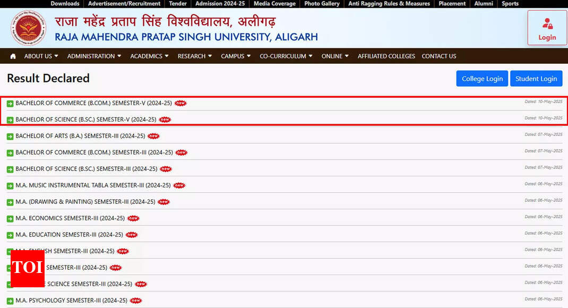Screen dimensions: 568x308
Task: Click green arrow icon beside B.Com Semester-V
Action: [10, 104]
